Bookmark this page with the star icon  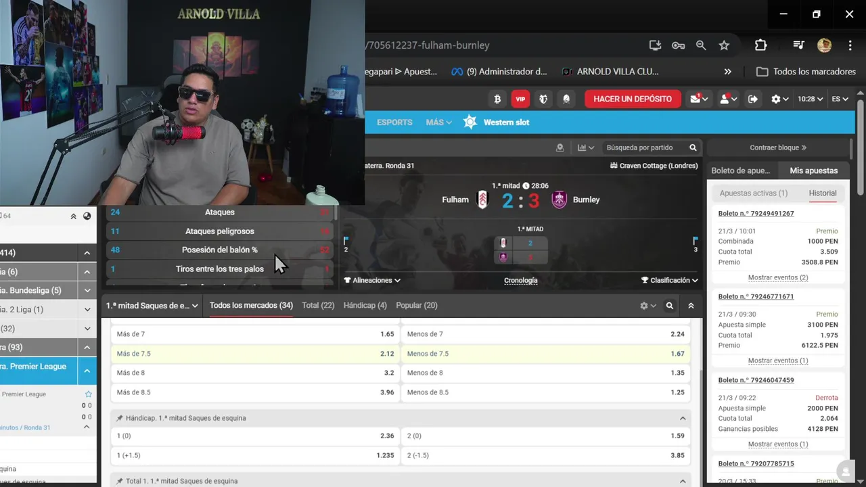(724, 45)
